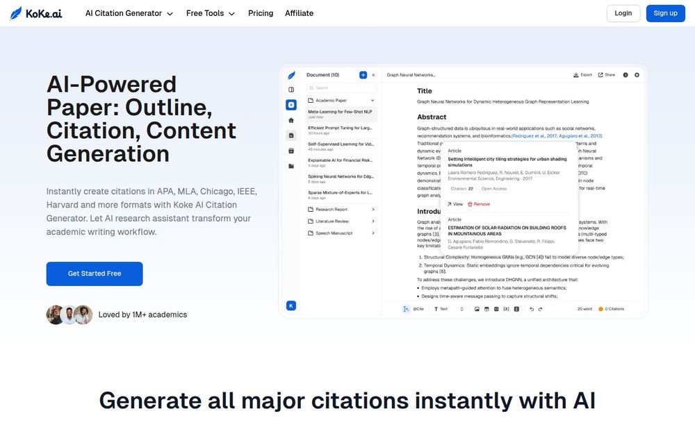The image size is (695, 434).
Task: Expand the Research Report folder
Action: (341, 210)
